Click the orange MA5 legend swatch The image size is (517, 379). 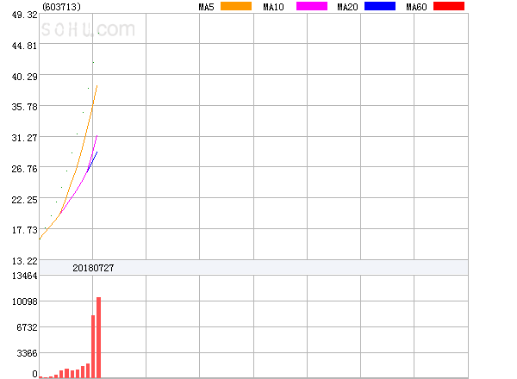(x=236, y=6)
